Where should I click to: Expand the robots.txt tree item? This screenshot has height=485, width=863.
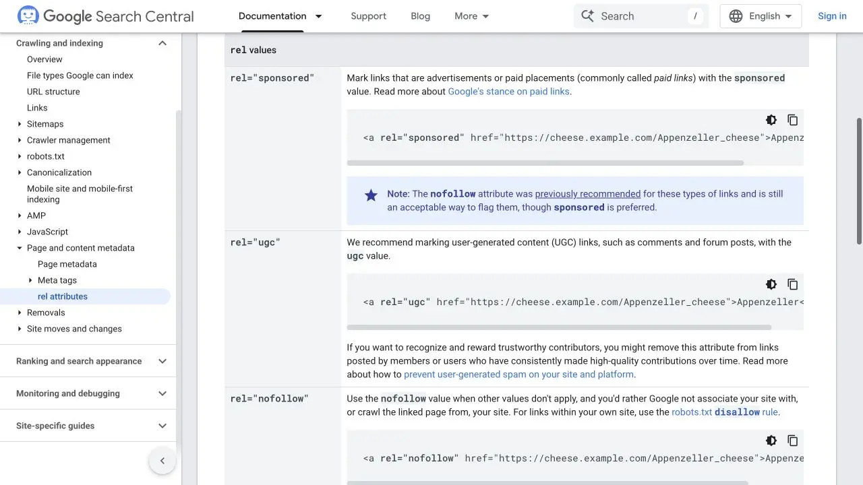(20, 156)
